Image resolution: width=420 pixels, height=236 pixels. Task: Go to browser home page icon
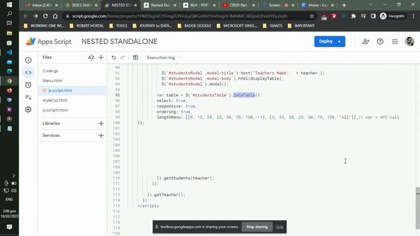pyautogui.click(x=55, y=16)
